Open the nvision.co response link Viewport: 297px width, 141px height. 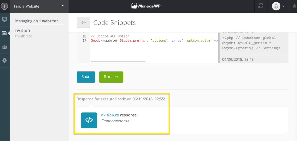pos(110,115)
